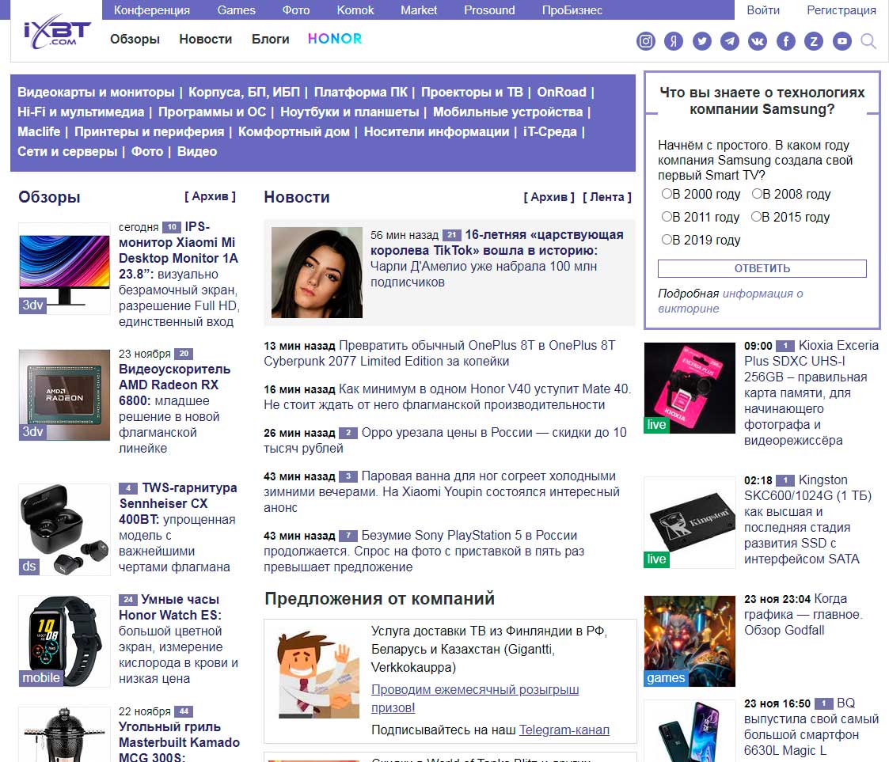This screenshot has width=889, height=762.
Task: Click the search magnifier icon
Action: pyautogui.click(x=868, y=41)
